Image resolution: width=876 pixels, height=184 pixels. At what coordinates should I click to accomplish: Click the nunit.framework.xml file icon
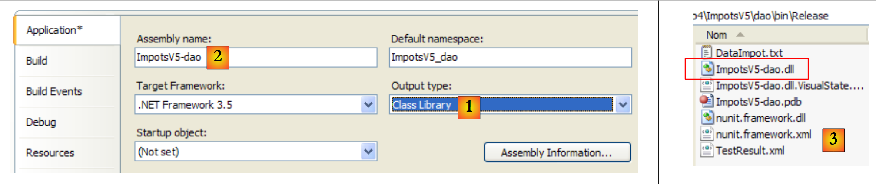coord(707,134)
